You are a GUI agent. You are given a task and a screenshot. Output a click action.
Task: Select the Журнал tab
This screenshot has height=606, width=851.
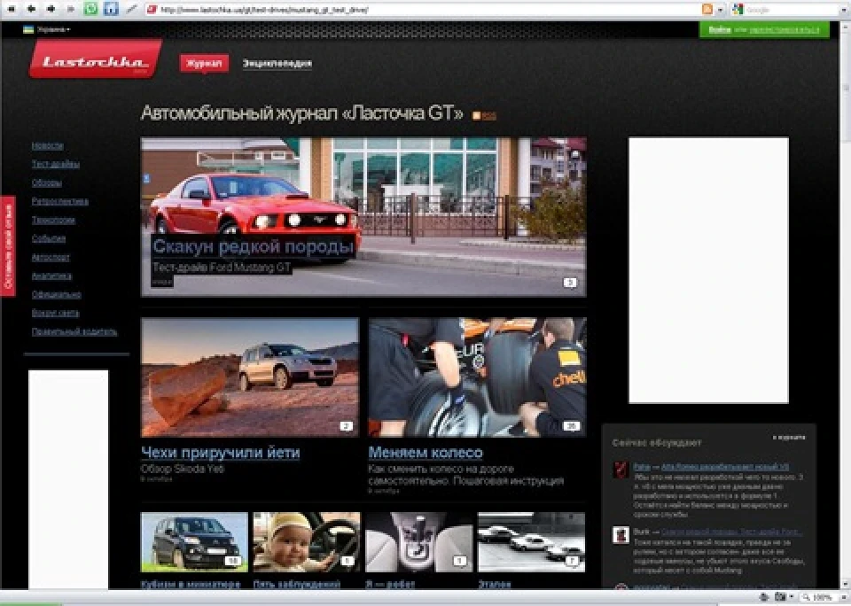pyautogui.click(x=204, y=63)
